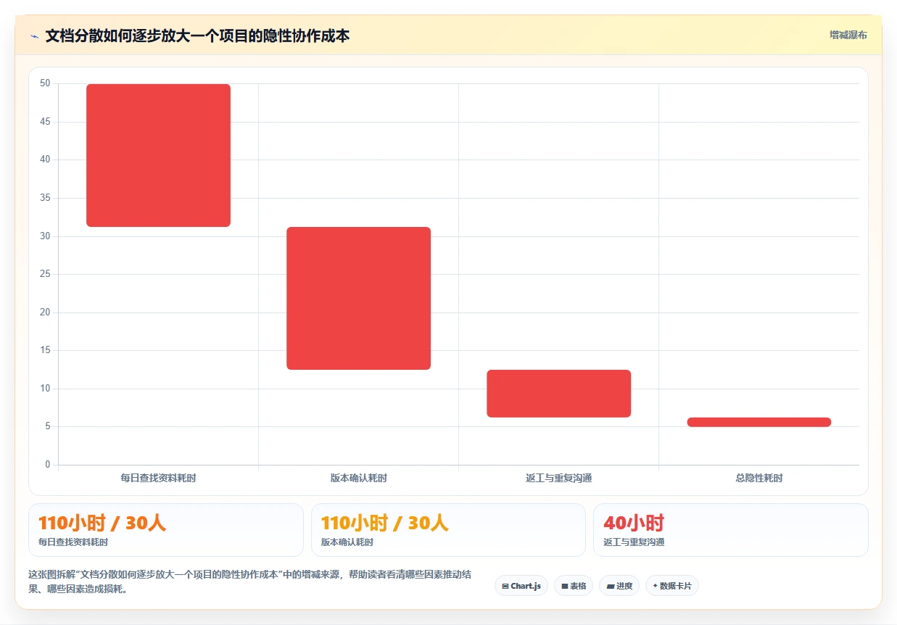Click the description paragraph beginning 这张图拆解
Screen dimensions: 897x625
coord(250,581)
